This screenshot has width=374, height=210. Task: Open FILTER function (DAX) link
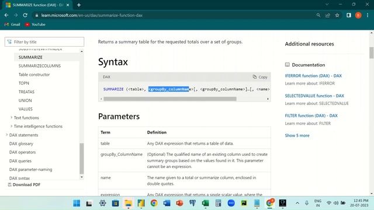pos(311,116)
